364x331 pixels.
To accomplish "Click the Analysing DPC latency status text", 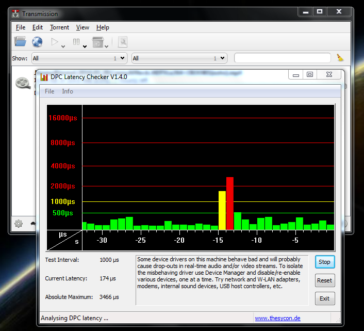I will [75, 318].
